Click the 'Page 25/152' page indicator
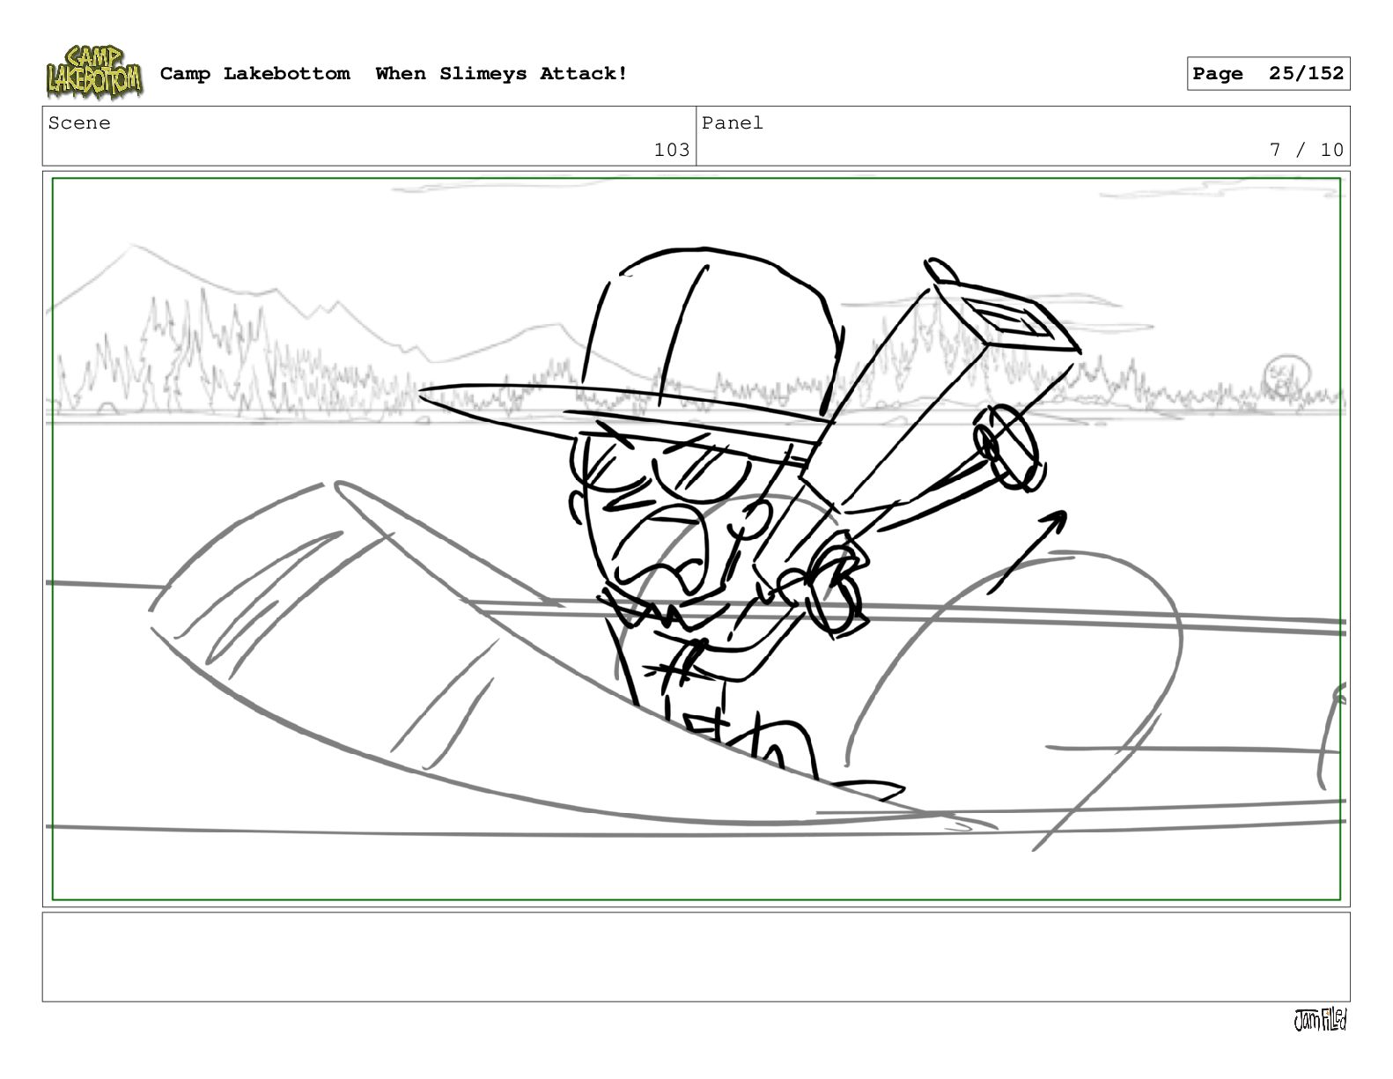Viewport: 1393px width, 1079px height. [x=1268, y=74]
